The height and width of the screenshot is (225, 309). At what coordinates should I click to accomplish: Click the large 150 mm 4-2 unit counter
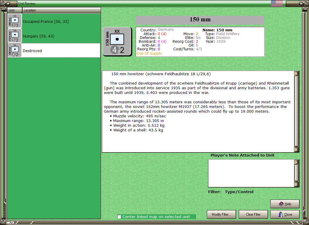pyautogui.click(x=117, y=42)
